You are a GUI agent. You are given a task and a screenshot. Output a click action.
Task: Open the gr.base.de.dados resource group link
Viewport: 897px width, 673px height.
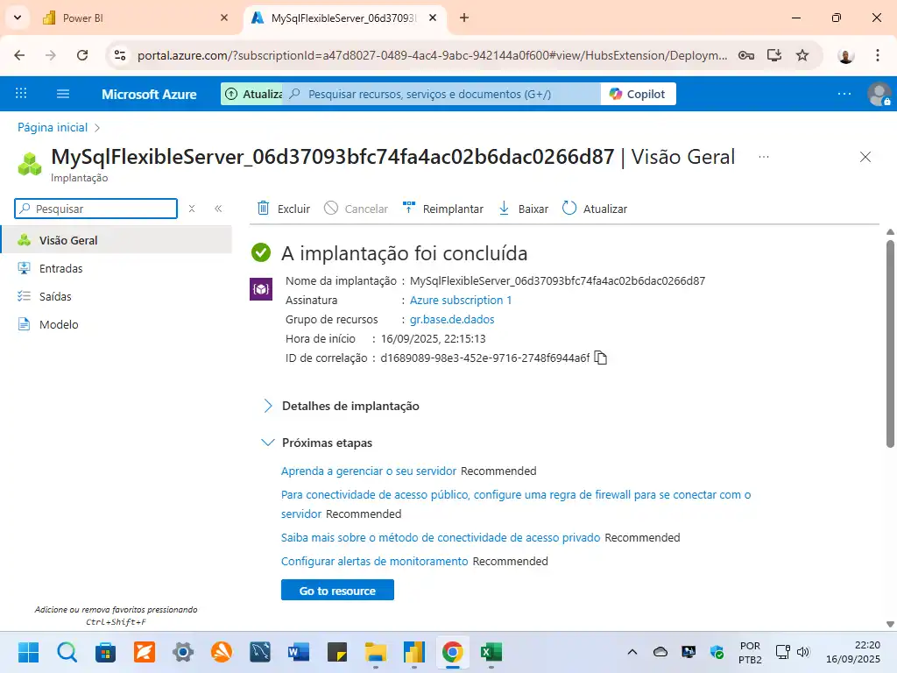click(x=452, y=319)
